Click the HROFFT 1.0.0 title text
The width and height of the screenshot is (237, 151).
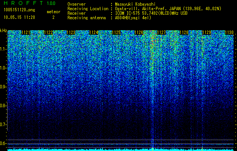point(30,3)
